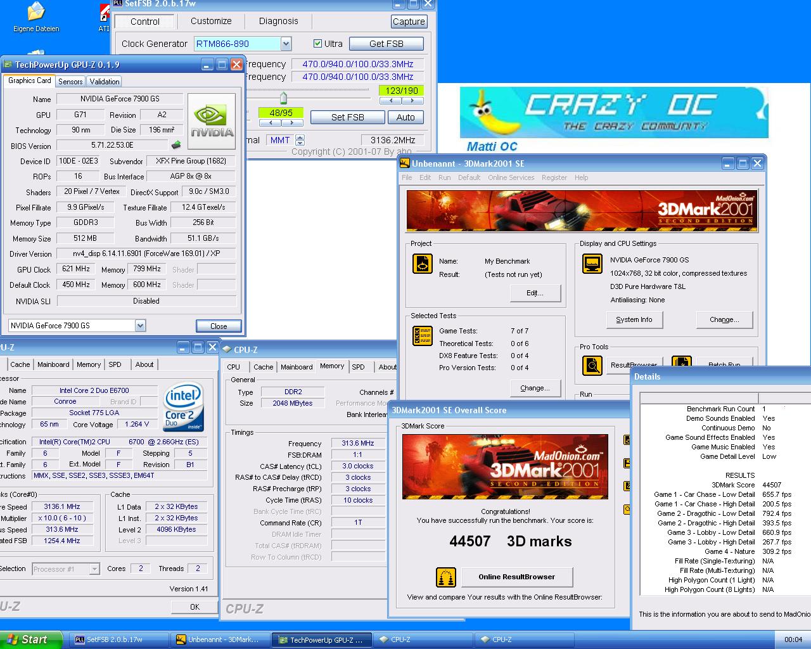
Task: Click the Set FSB button
Action: click(347, 117)
